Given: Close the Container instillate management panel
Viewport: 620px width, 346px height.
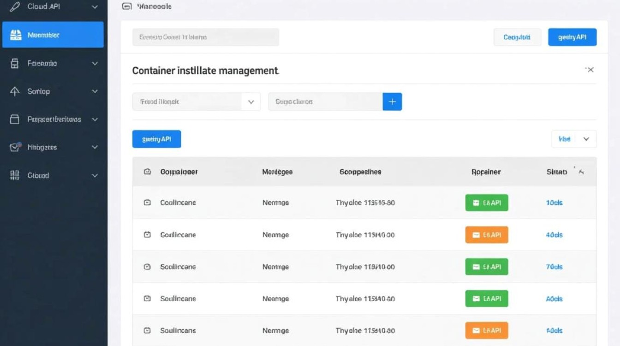Looking at the screenshot, I should pyautogui.click(x=590, y=70).
